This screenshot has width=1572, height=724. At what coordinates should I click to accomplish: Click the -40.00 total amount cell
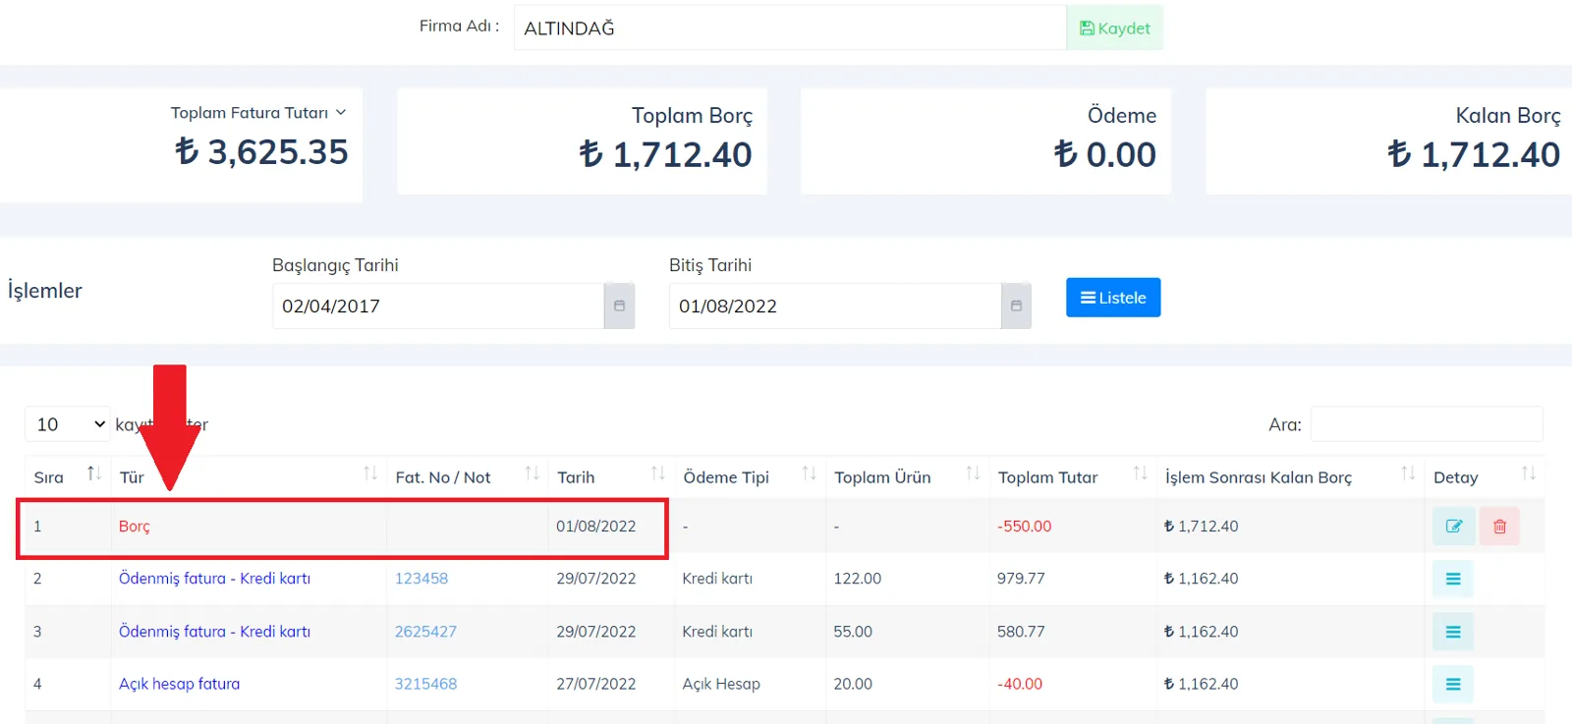1020,684
